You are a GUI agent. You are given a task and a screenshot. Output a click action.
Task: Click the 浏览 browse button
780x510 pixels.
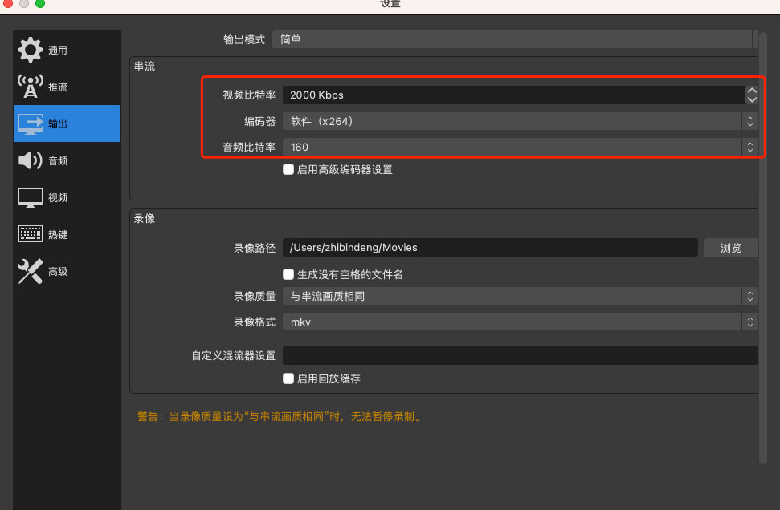point(731,247)
